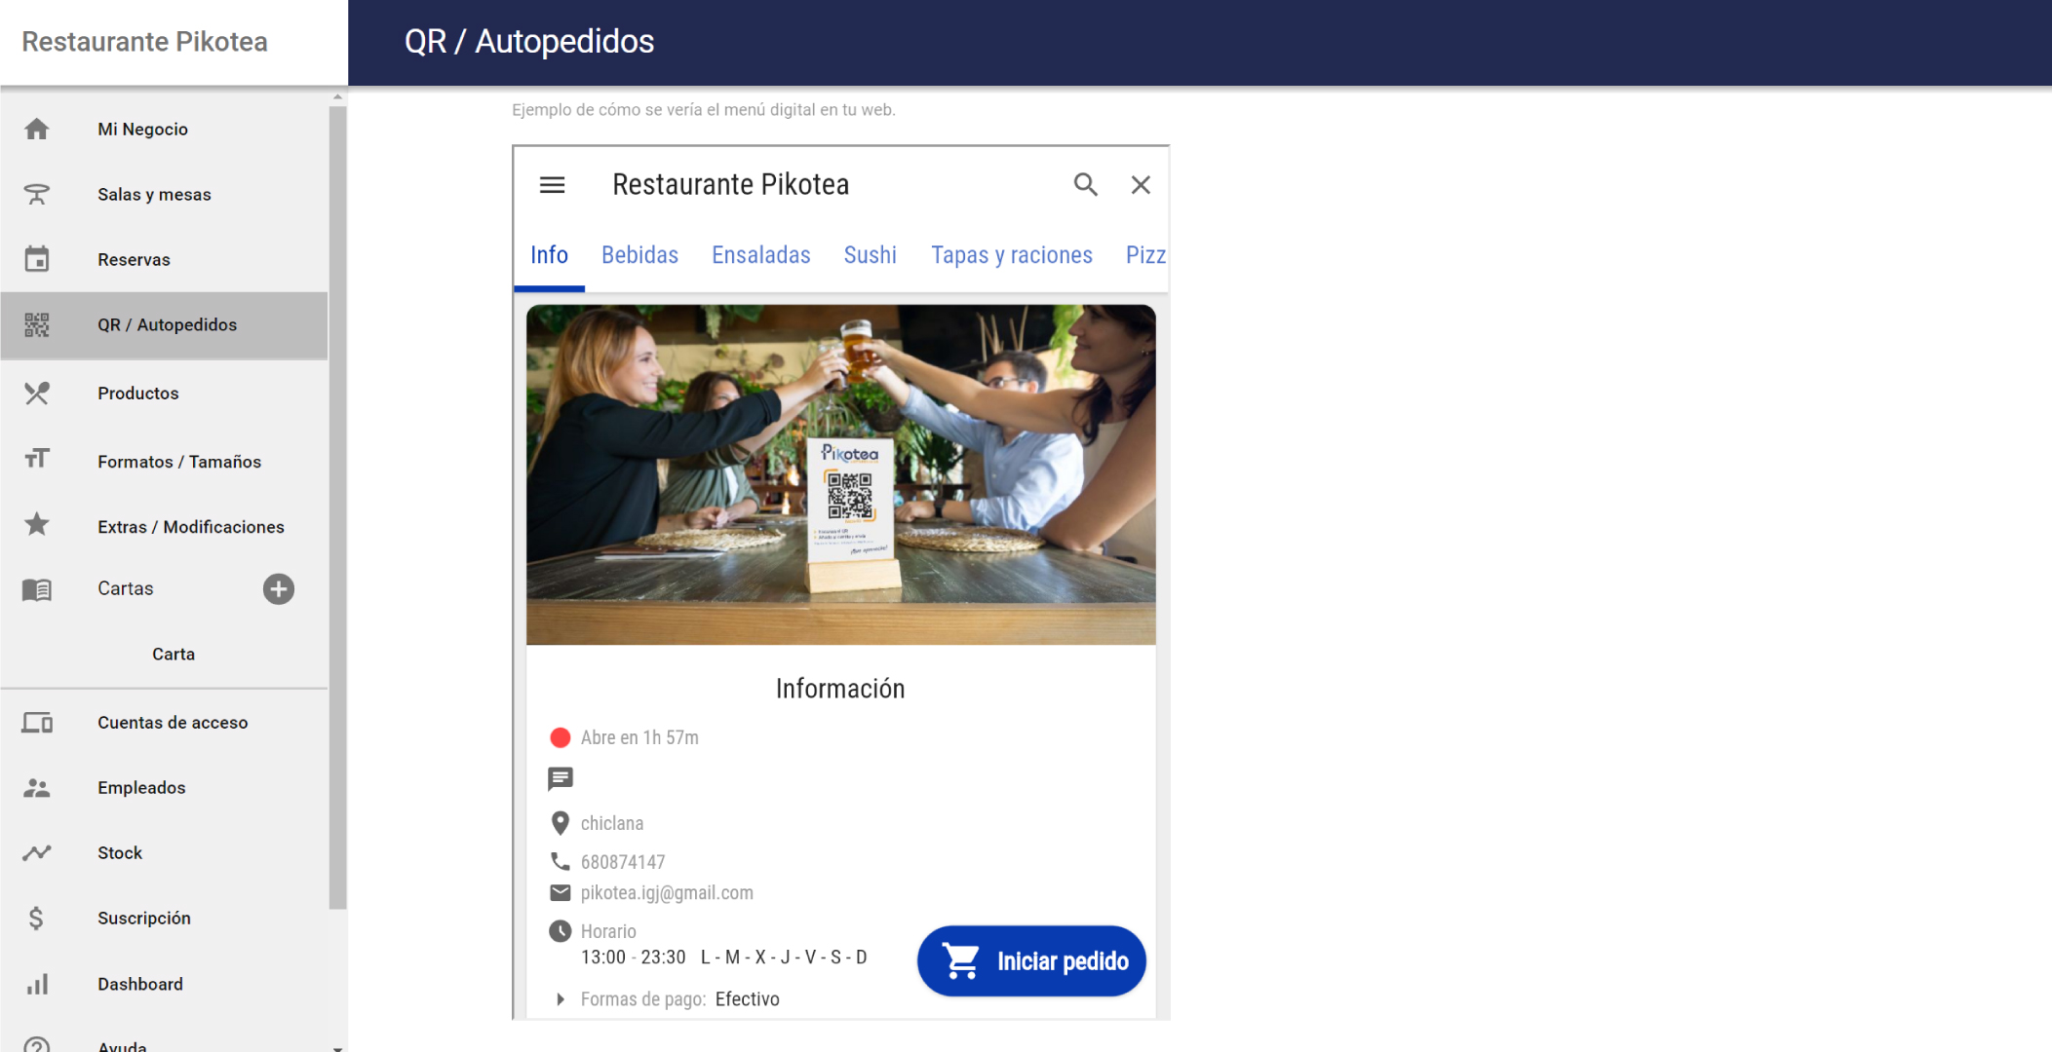Add a new carta with plus icon

(x=279, y=588)
